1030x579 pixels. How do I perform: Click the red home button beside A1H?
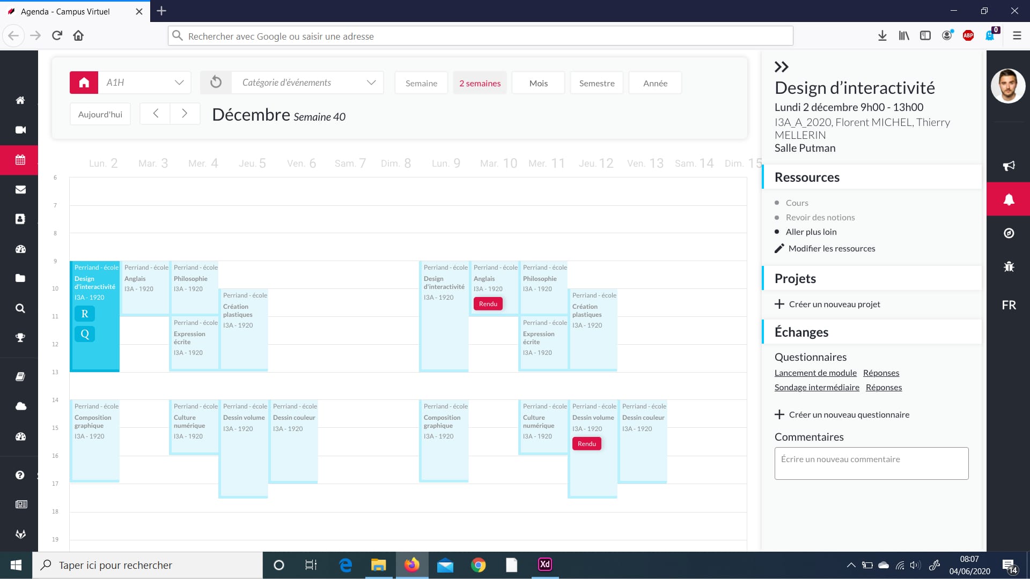[84, 83]
